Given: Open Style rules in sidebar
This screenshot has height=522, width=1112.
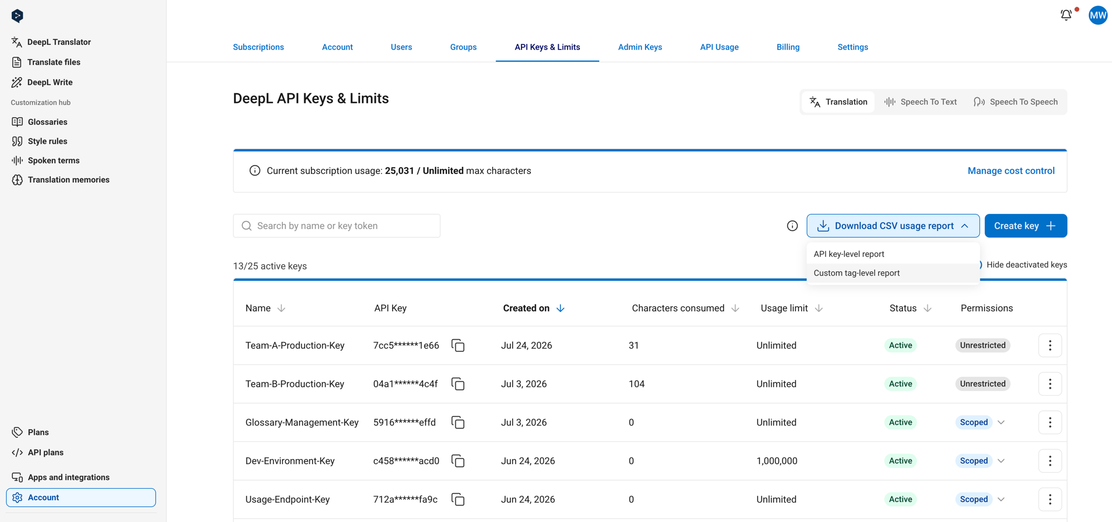Looking at the screenshot, I should coord(39,141).
